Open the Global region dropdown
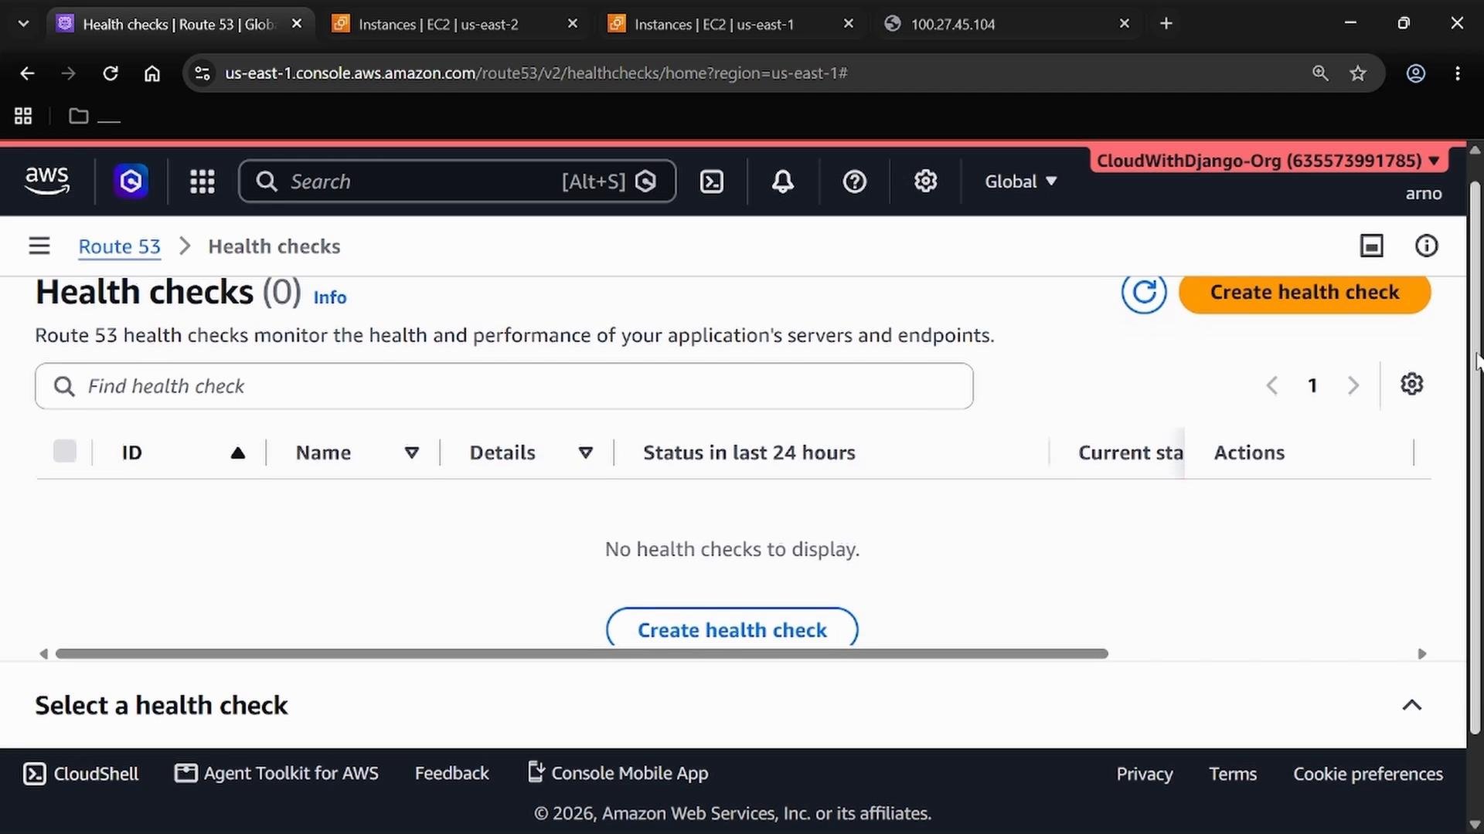The image size is (1484, 834). pos(1020,181)
